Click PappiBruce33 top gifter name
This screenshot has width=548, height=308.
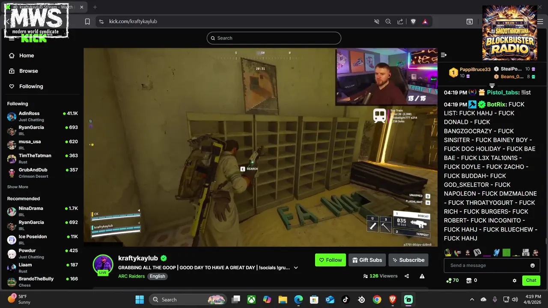coord(475,69)
